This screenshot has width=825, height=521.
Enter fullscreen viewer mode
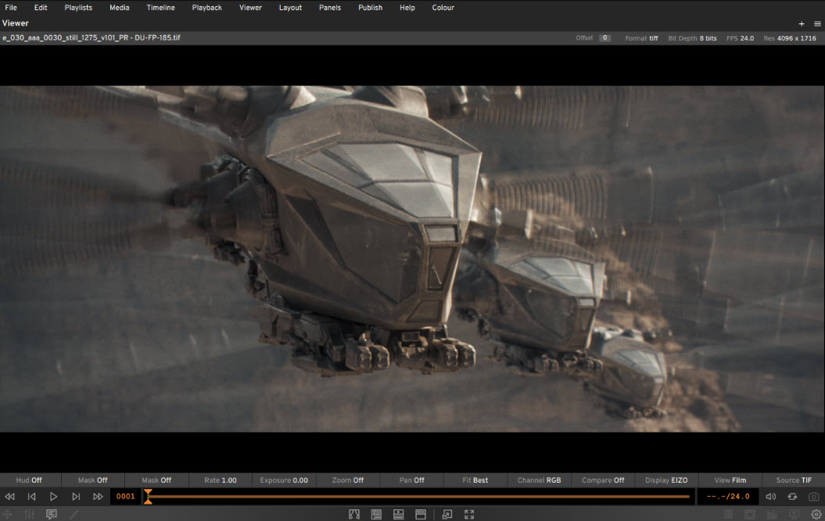click(469, 514)
